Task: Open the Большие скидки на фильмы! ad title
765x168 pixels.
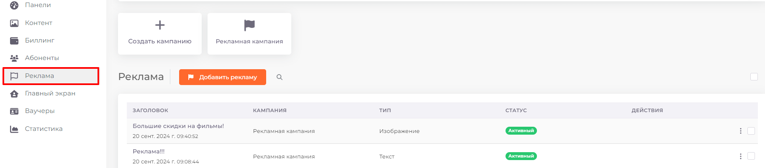Action: click(x=178, y=126)
